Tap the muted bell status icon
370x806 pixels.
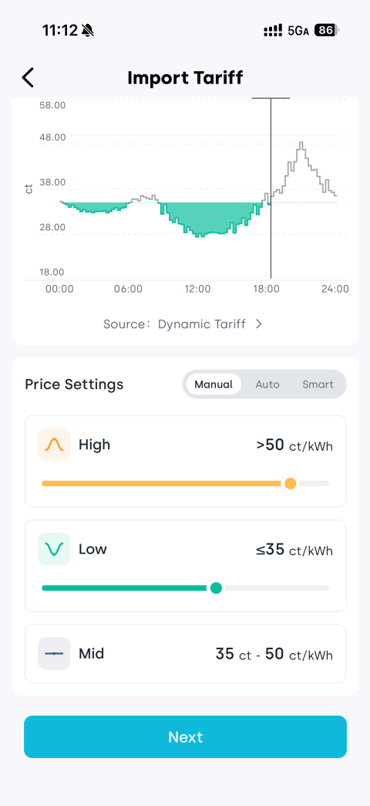tap(88, 30)
